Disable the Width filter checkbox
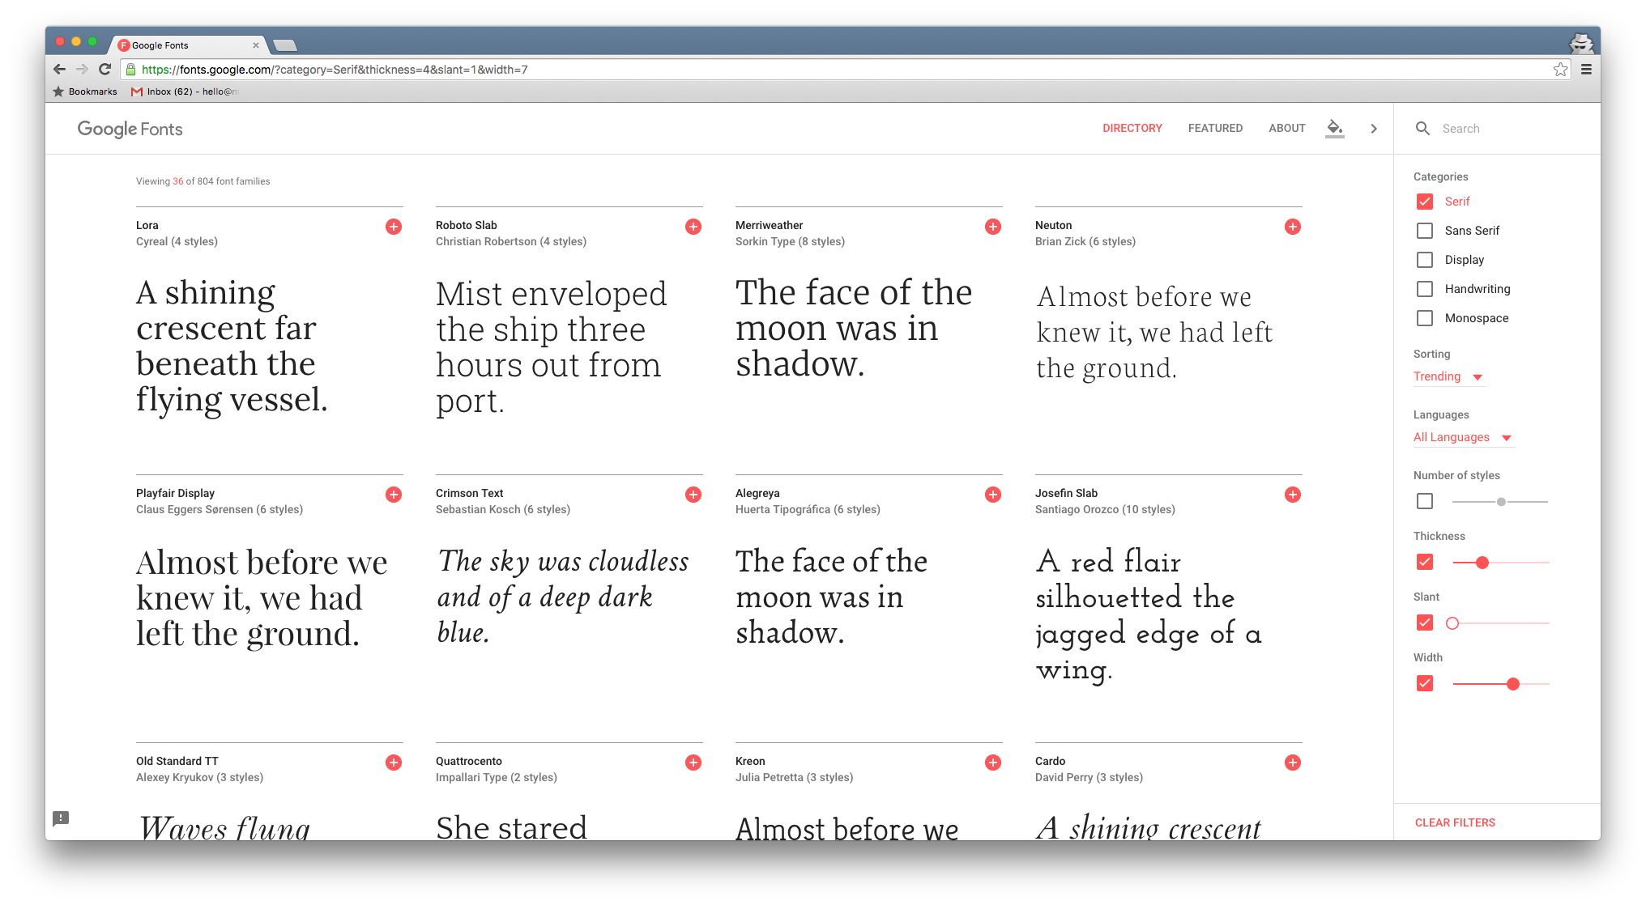This screenshot has width=1646, height=905. coord(1425,683)
